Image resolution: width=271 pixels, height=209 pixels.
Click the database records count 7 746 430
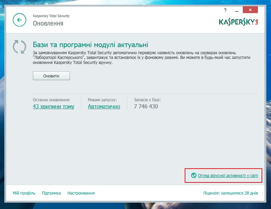pyautogui.click(x=146, y=106)
